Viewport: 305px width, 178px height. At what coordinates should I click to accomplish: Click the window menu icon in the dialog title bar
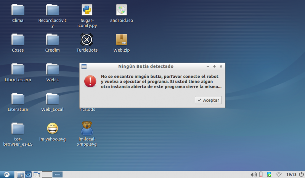point(84,66)
